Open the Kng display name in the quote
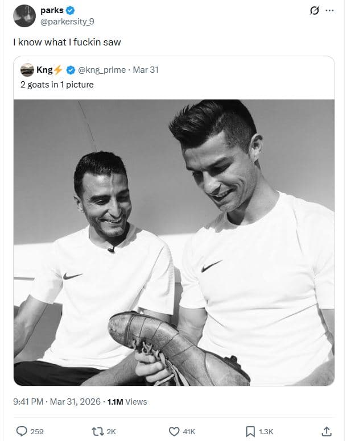Image resolution: width=351 pixels, height=441 pixels. (44, 70)
